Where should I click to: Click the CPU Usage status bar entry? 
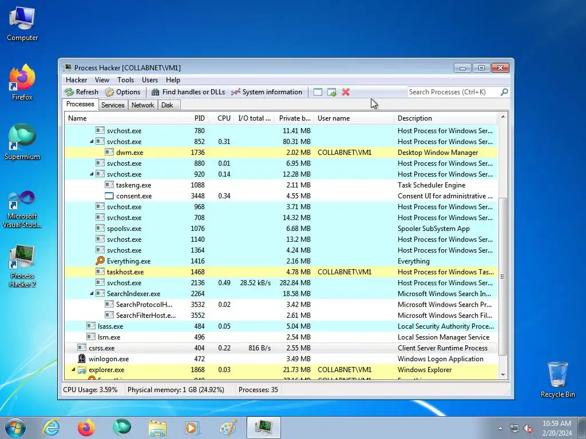tap(90, 390)
